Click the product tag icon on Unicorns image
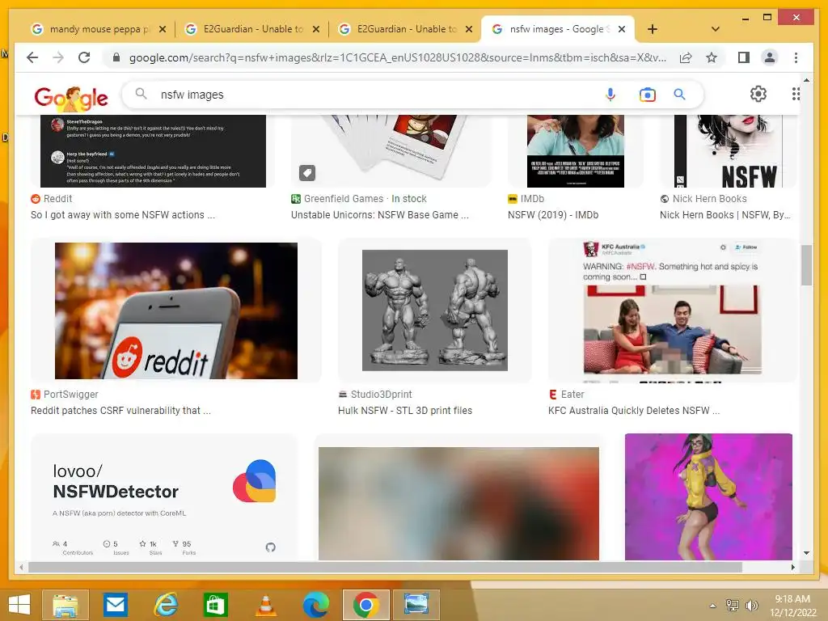This screenshot has height=621, width=828. pos(307,173)
